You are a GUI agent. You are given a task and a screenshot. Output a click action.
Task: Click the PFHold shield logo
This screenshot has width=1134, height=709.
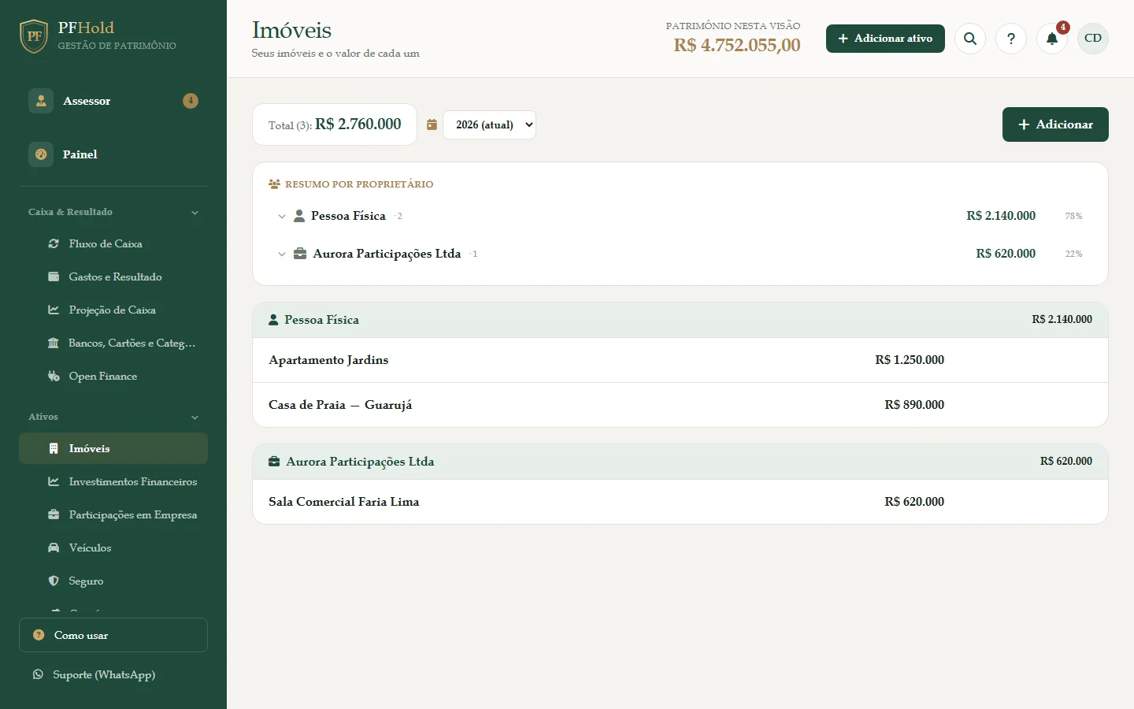tap(34, 36)
